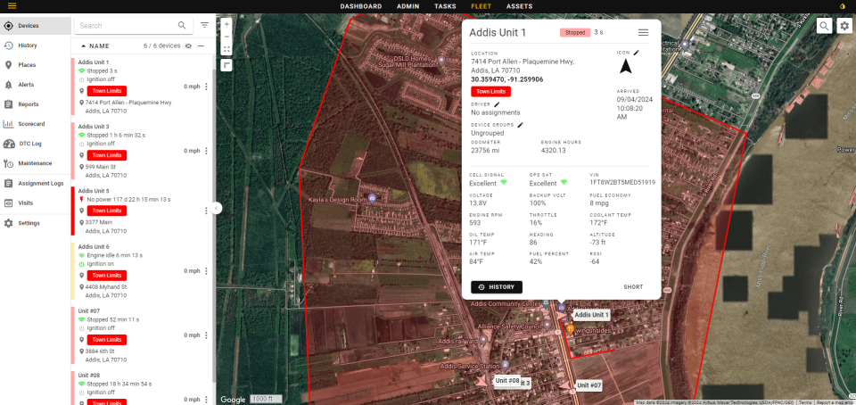Click the device list filter icon
Image resolution: width=856 pixels, height=405 pixels.
tap(204, 26)
